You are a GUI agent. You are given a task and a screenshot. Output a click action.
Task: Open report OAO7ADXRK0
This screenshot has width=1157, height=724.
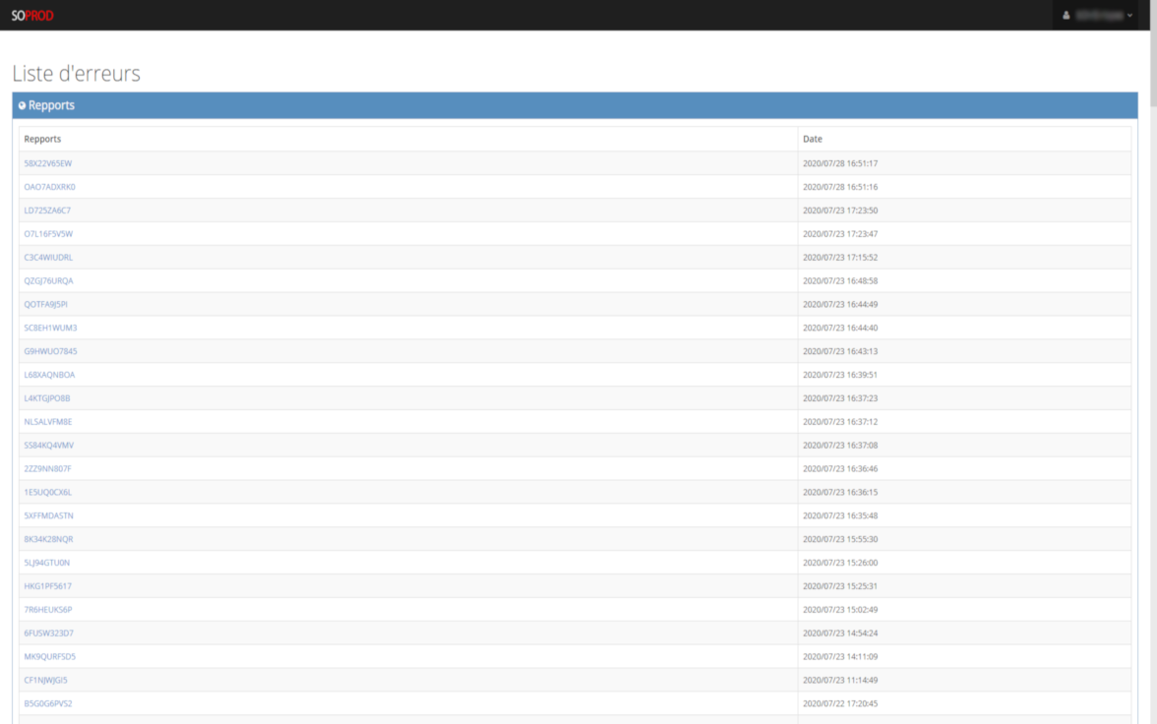(49, 187)
